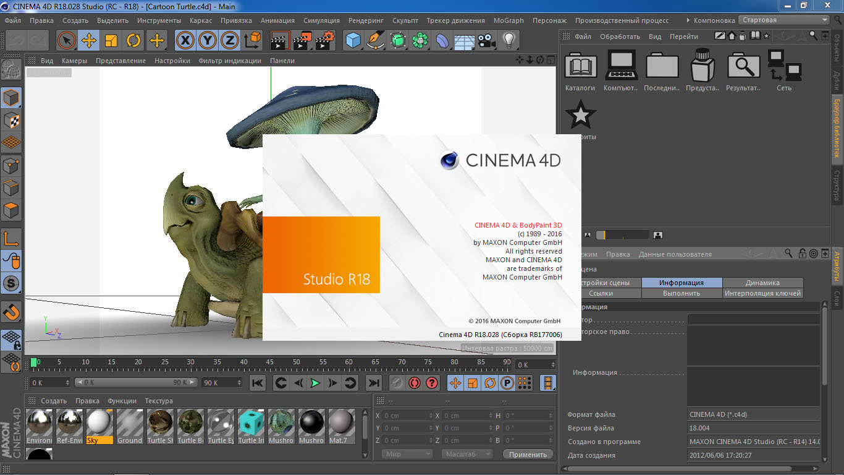This screenshot has width=844, height=475.
Task: Add a Floor environment object
Action: (464, 41)
